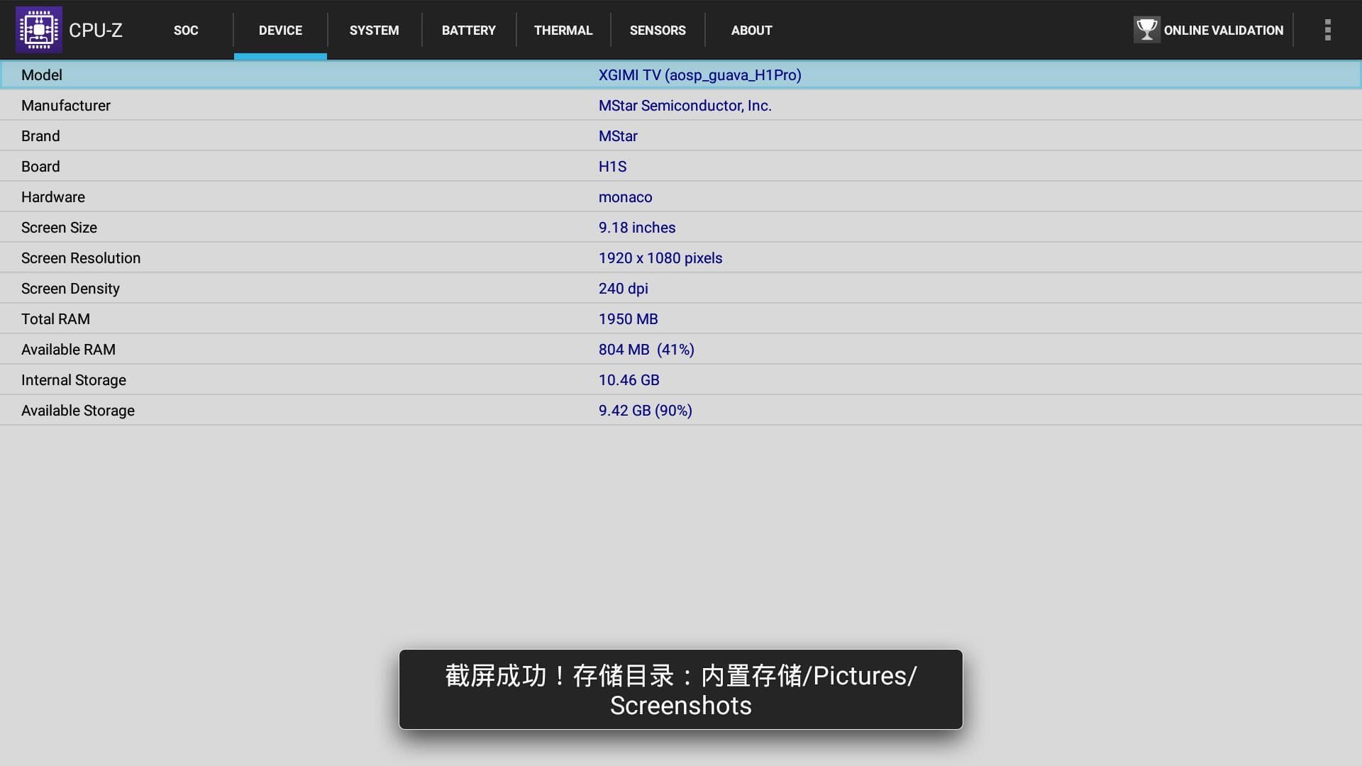Click the Manufacturer row

click(x=681, y=106)
